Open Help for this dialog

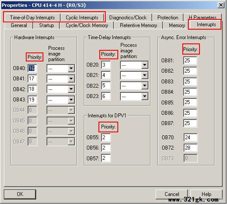pyautogui.click(x=206, y=194)
